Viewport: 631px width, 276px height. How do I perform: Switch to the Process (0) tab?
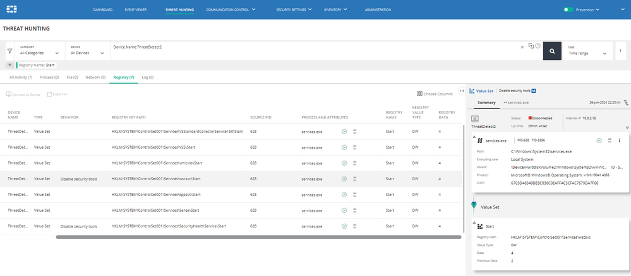[49, 77]
